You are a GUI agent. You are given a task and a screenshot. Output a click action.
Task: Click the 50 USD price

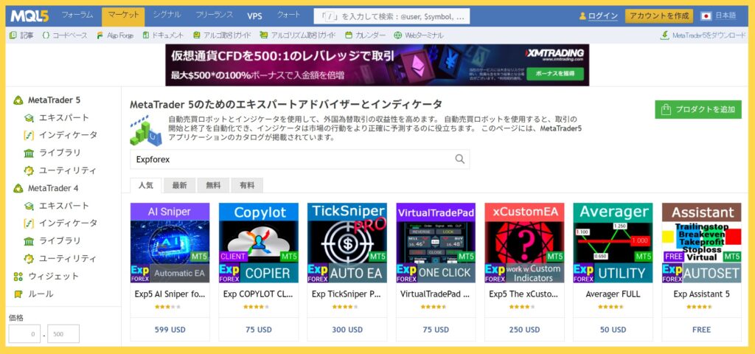click(613, 330)
